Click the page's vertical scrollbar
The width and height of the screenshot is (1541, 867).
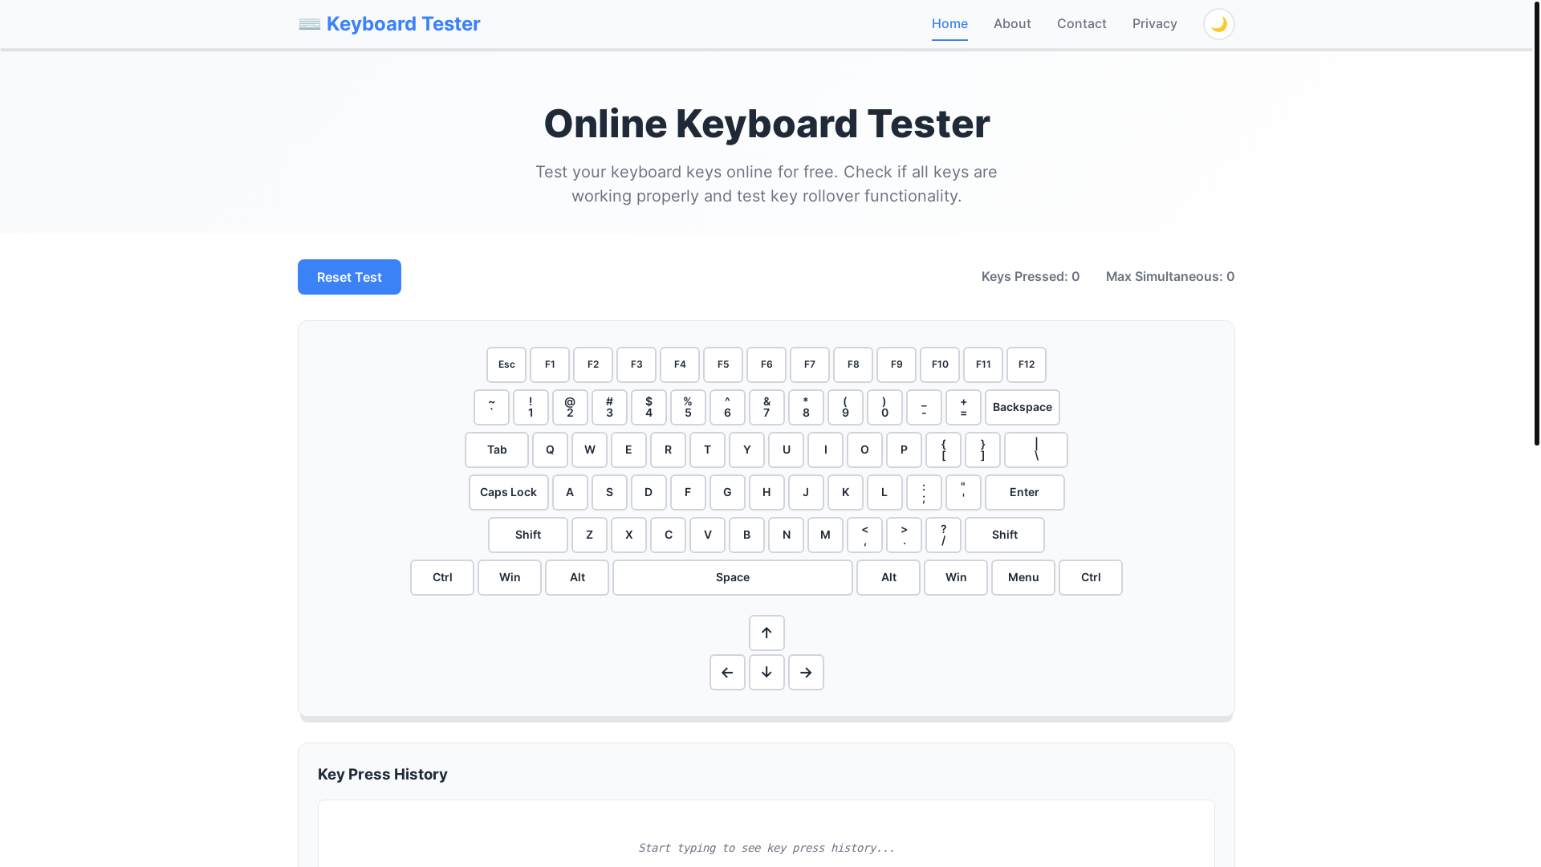(x=1536, y=225)
